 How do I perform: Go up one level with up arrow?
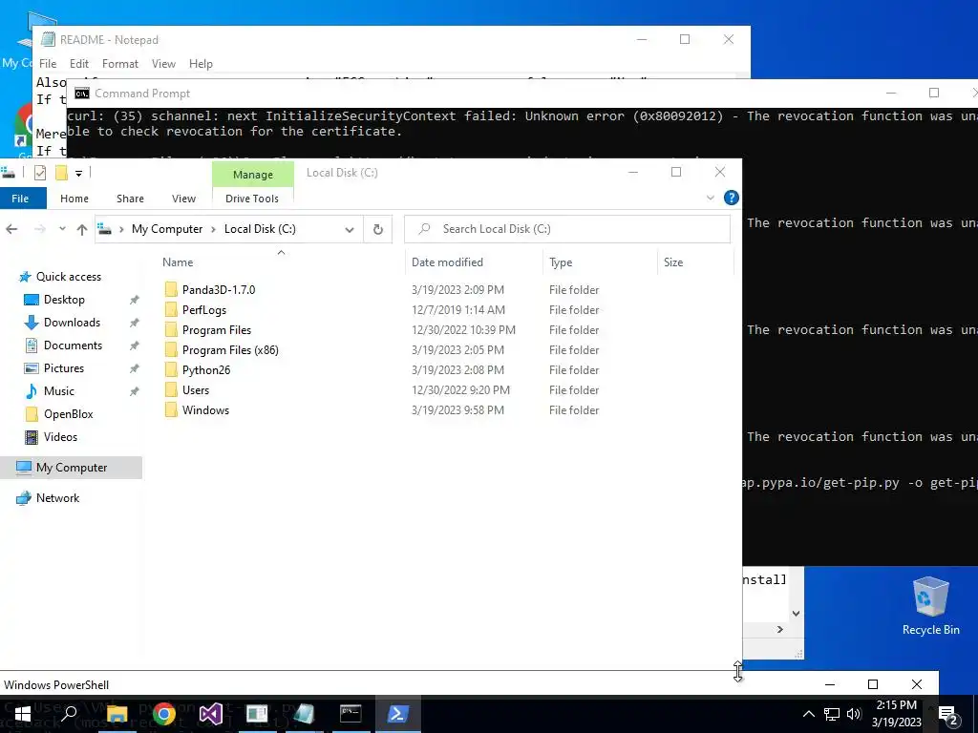[x=82, y=229]
